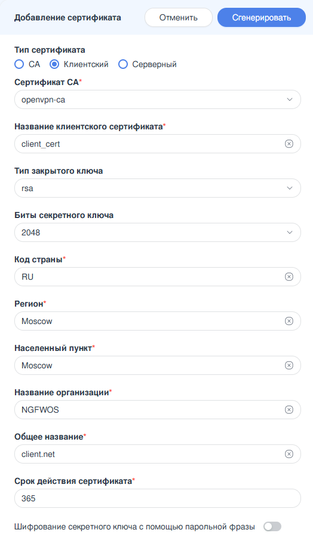Click into the client_cert name input

tap(151, 144)
